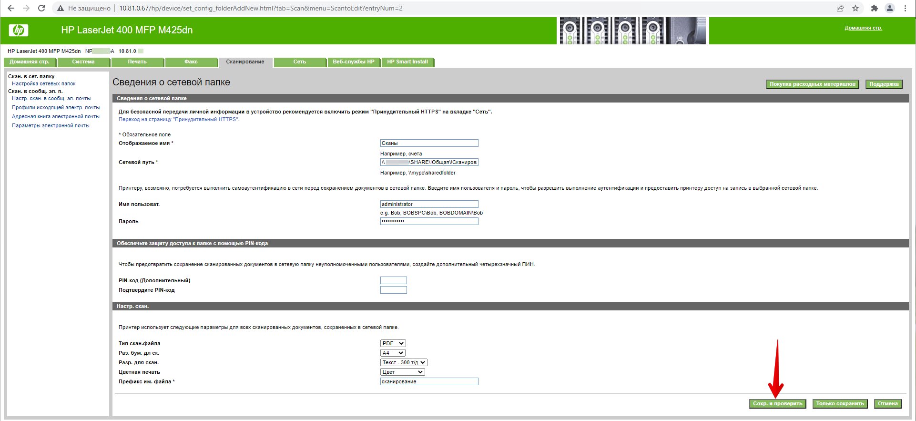
Task: Reload the page with refresh icon
Action: point(41,8)
